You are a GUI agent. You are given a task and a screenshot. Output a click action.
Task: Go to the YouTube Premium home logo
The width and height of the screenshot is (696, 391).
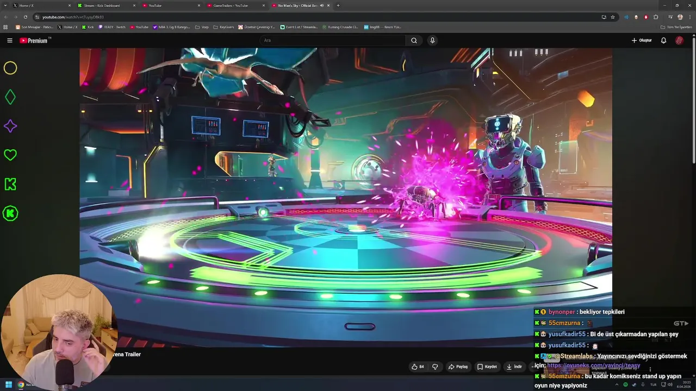[34, 40]
